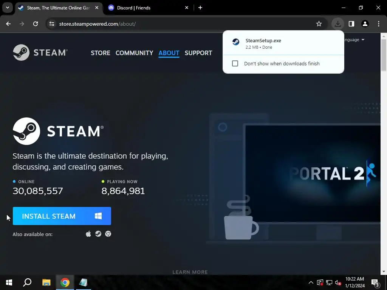Click the muted volume tray icon

point(338,282)
